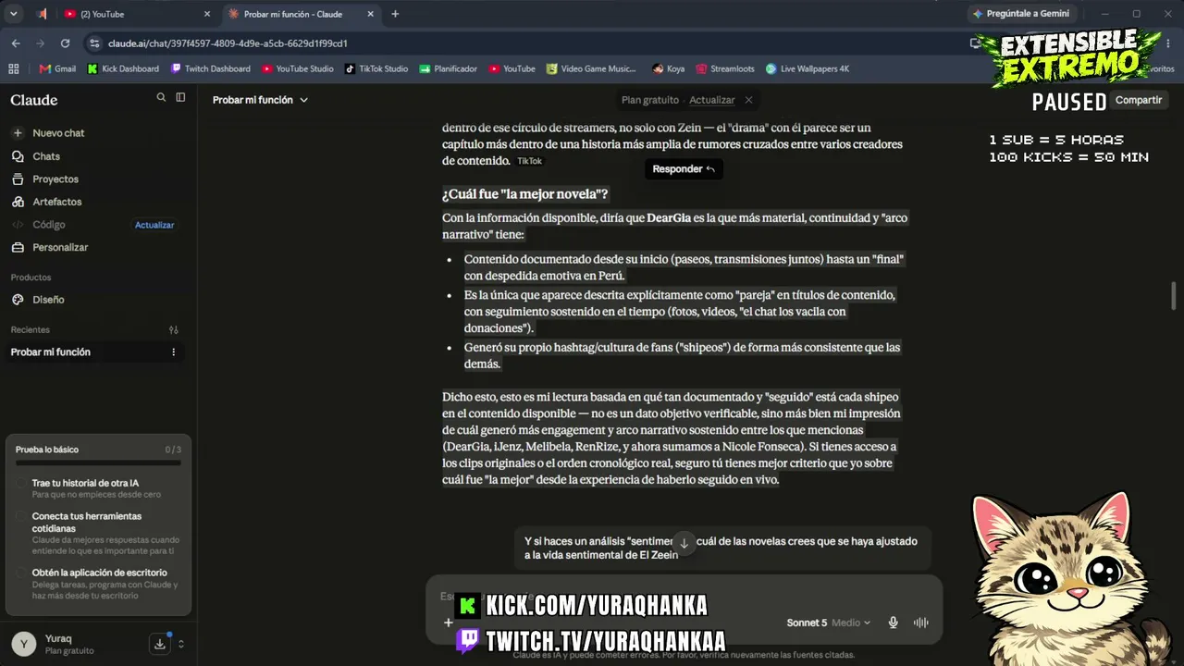The height and width of the screenshot is (666, 1184).
Task: Select recent chat Probar mi función
Action: [x=51, y=352]
